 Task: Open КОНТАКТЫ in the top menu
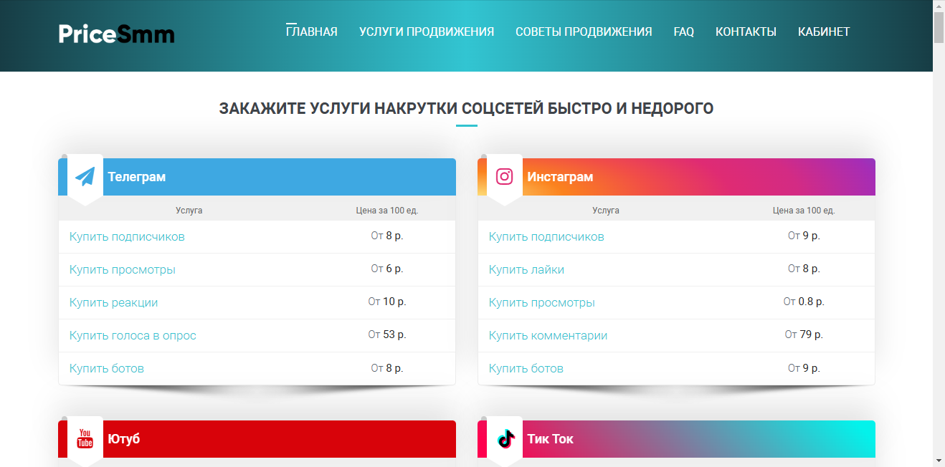click(746, 32)
